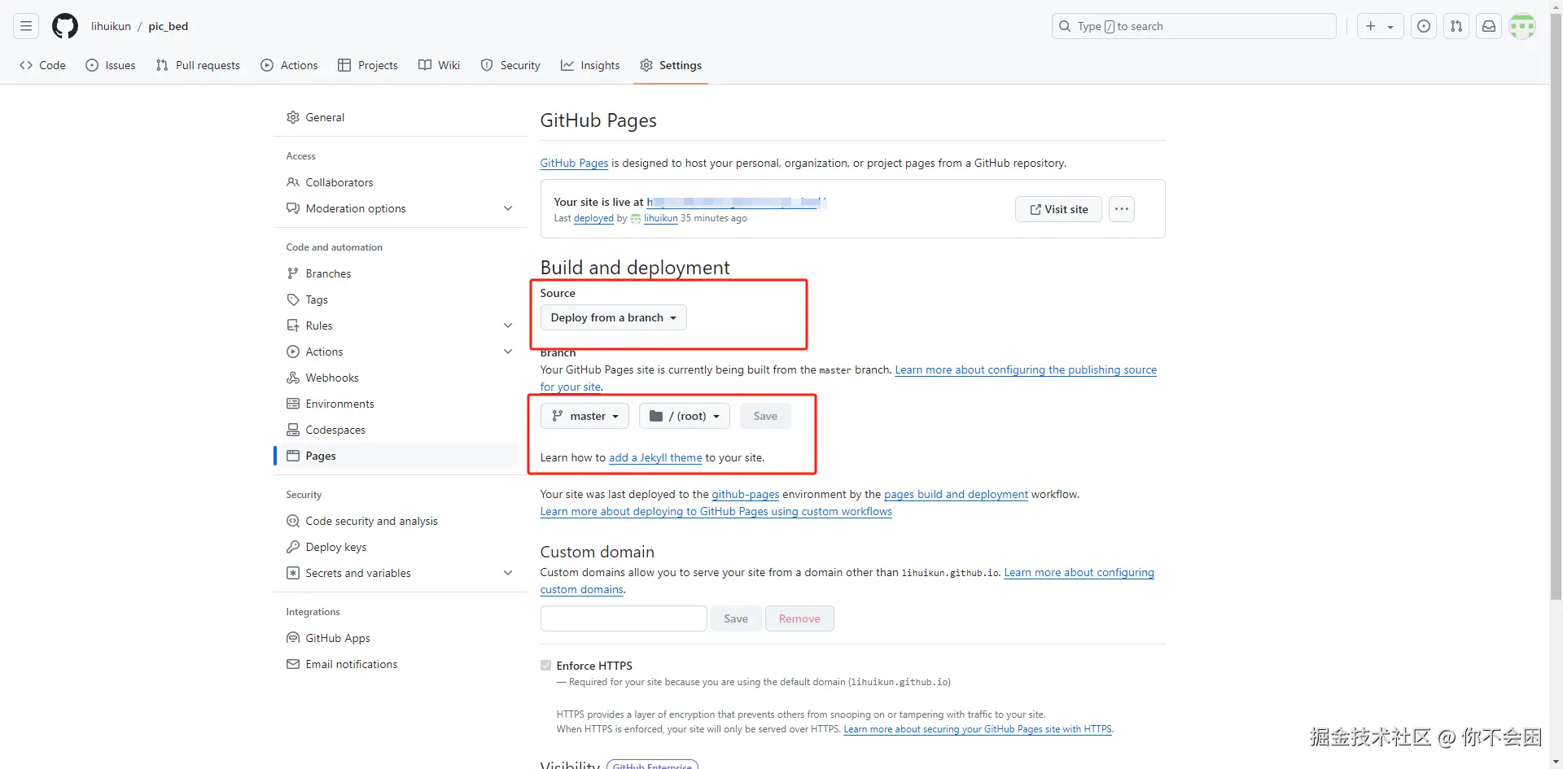1563x769 pixels.
Task: Go to the GitHub home logo
Action: pyautogui.click(x=65, y=26)
